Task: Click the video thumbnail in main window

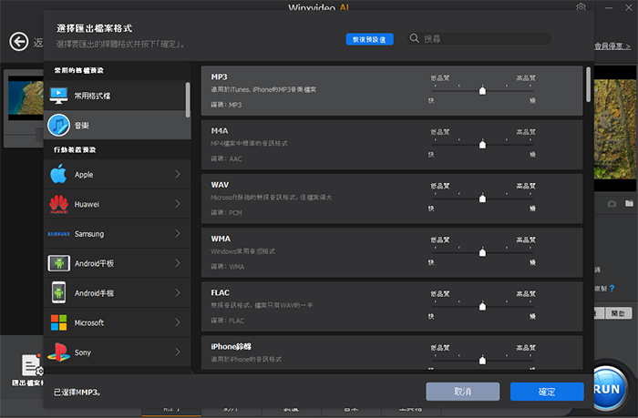Action: point(26,97)
